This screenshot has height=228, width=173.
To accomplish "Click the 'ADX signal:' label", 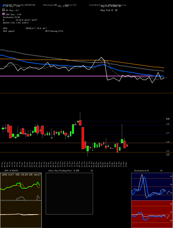I will pos(9,31).
